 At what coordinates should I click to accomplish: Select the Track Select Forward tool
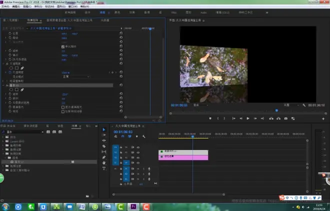[104, 135]
